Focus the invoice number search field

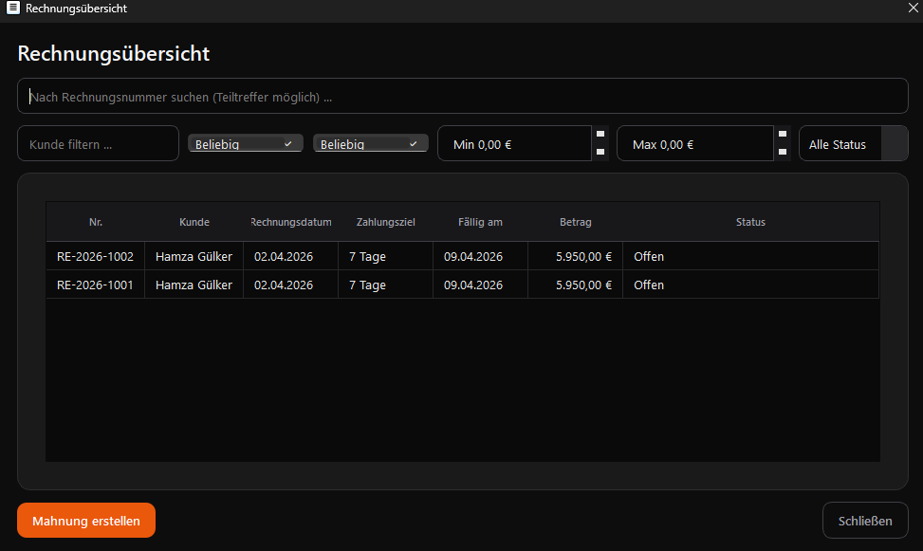coord(462,97)
